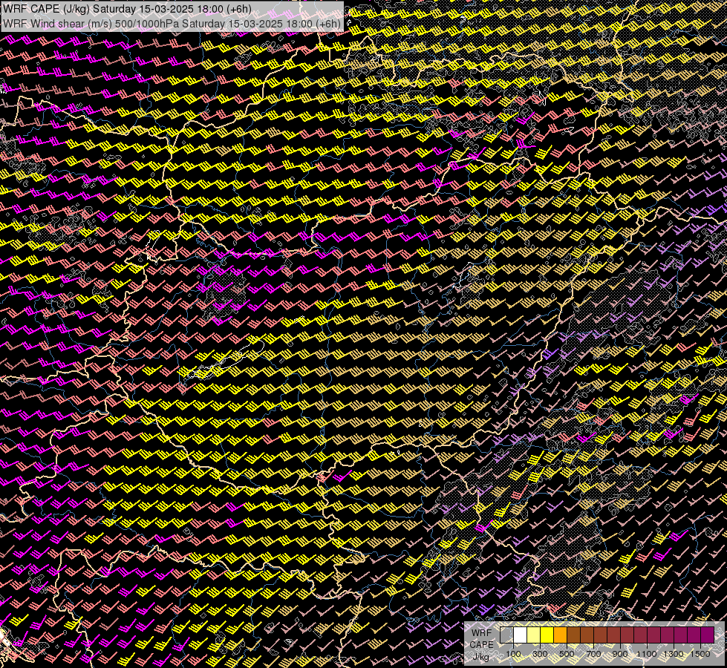Click the legend value "900"
This screenshot has width=727, height=668.
tap(620, 654)
